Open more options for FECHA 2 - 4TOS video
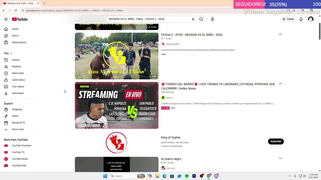The image size is (321, 180). (280, 34)
